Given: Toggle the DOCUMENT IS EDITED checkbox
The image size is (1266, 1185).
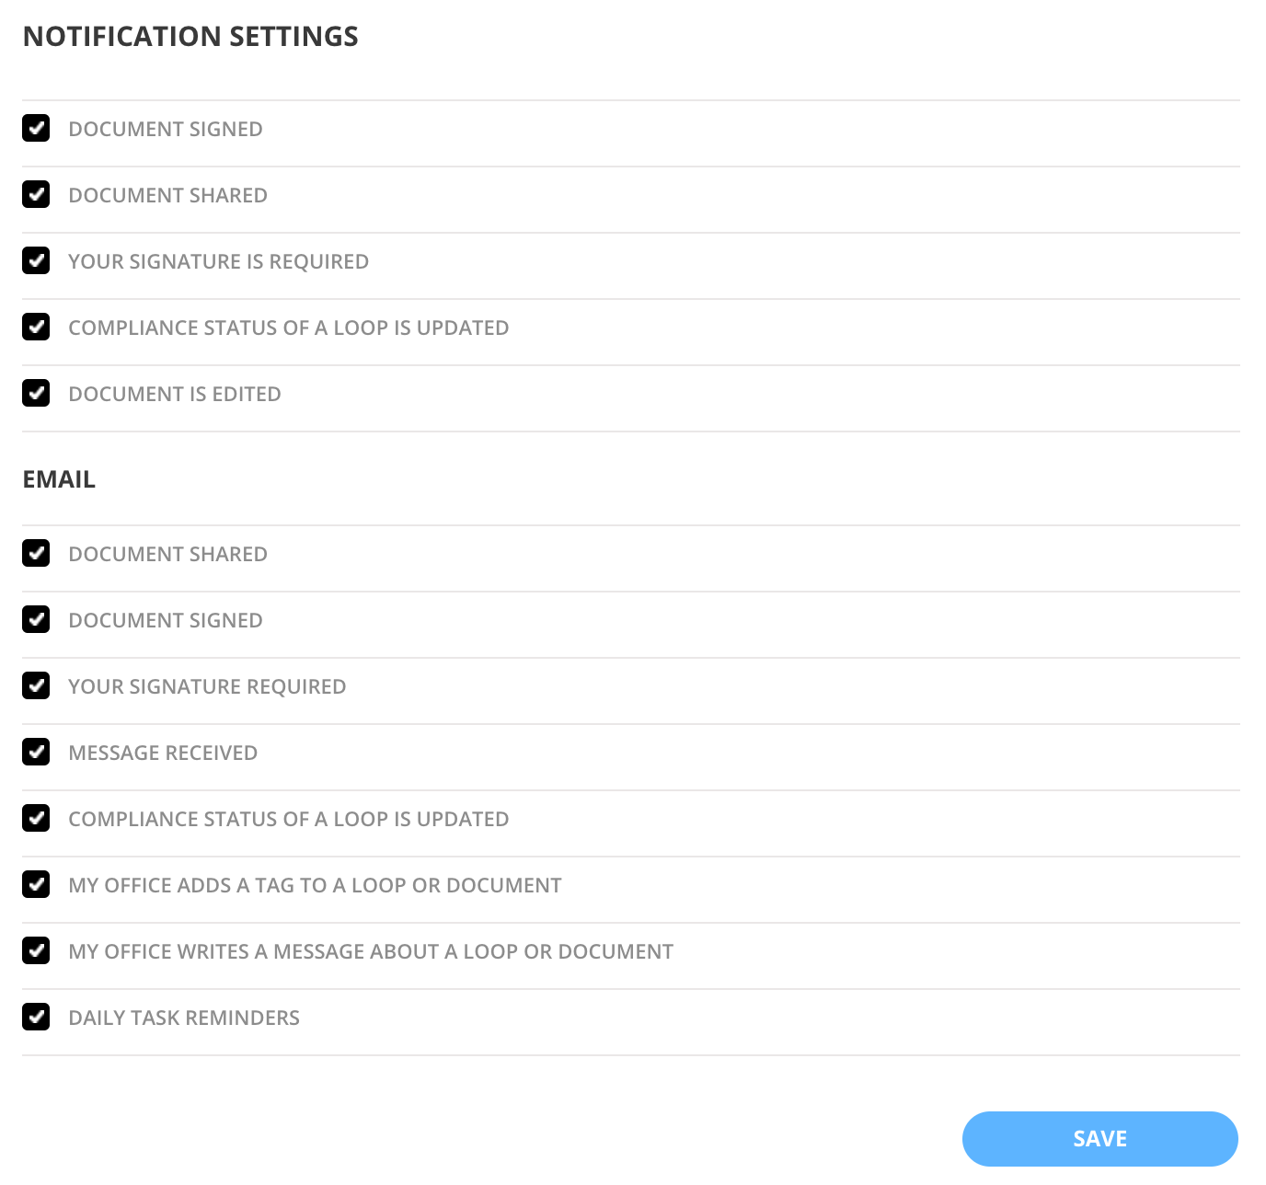Looking at the screenshot, I should click(x=36, y=394).
